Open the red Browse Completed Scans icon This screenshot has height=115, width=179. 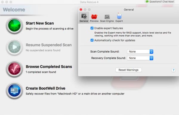coord(14,69)
